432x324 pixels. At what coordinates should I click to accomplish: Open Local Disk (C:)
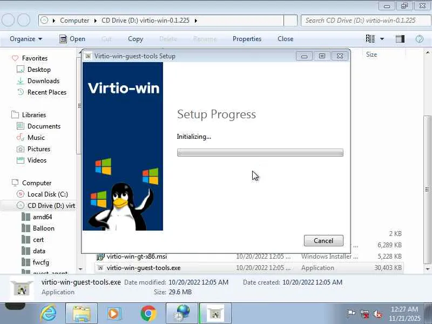(48, 194)
